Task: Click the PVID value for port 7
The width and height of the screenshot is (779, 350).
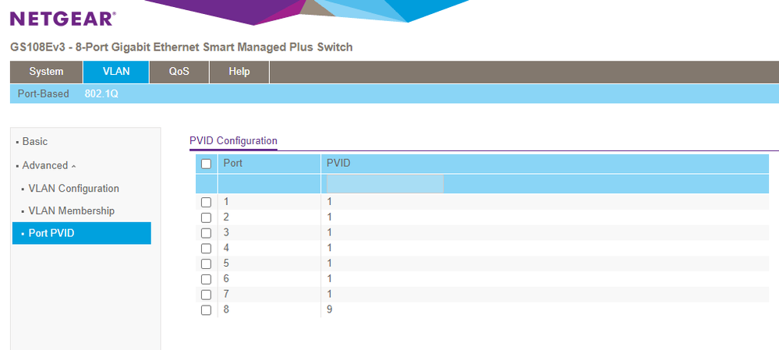Action: 329,295
